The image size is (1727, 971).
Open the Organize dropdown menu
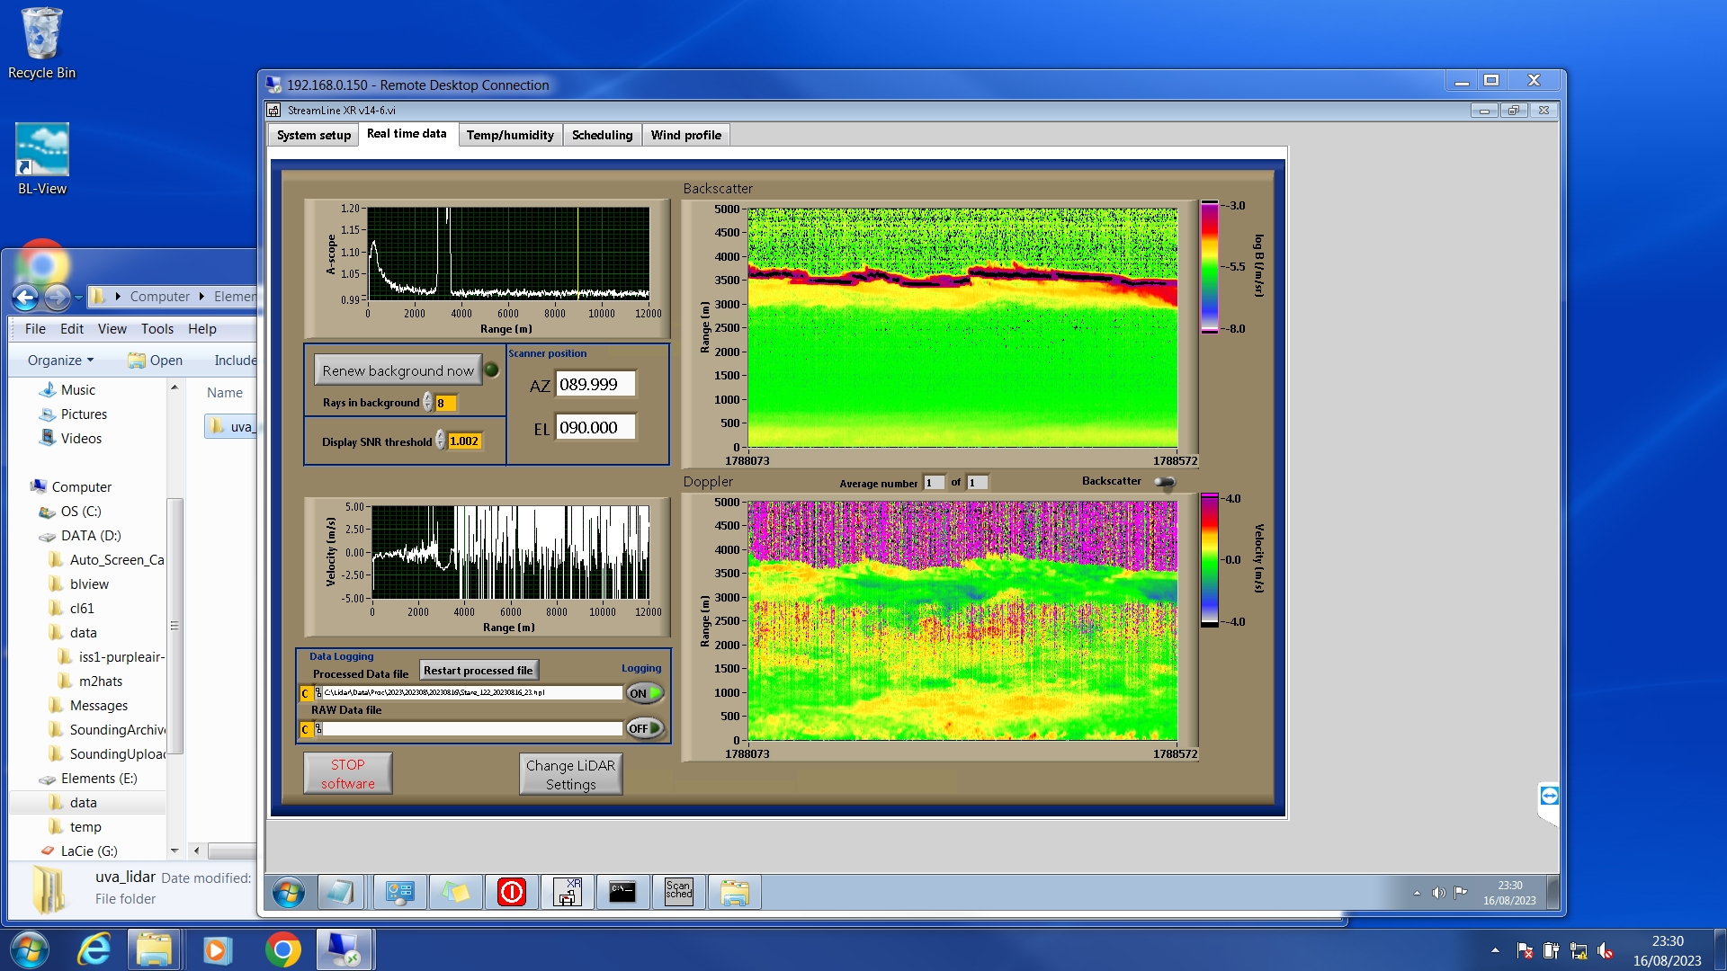coord(60,361)
